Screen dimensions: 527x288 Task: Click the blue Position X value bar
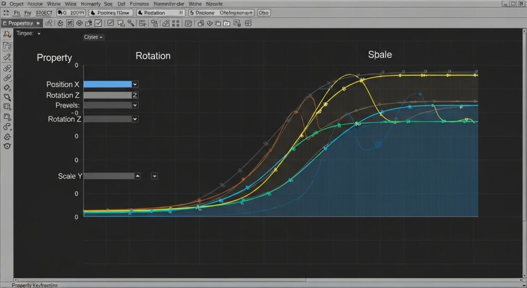pyautogui.click(x=107, y=84)
